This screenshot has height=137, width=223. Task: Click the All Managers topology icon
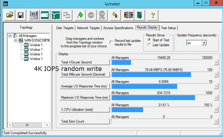(15, 36)
